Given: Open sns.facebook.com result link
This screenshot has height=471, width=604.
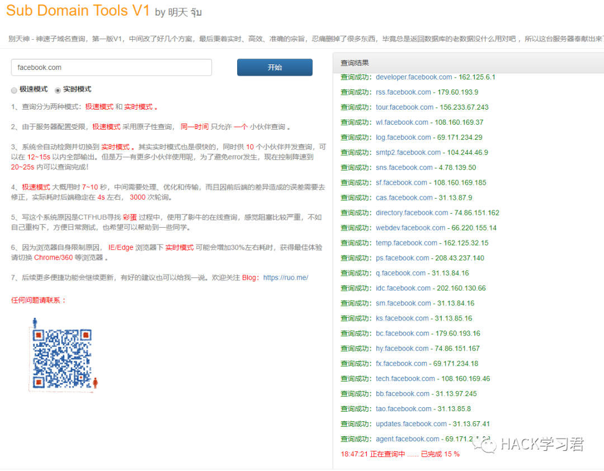Looking at the screenshot, I should [404, 167].
